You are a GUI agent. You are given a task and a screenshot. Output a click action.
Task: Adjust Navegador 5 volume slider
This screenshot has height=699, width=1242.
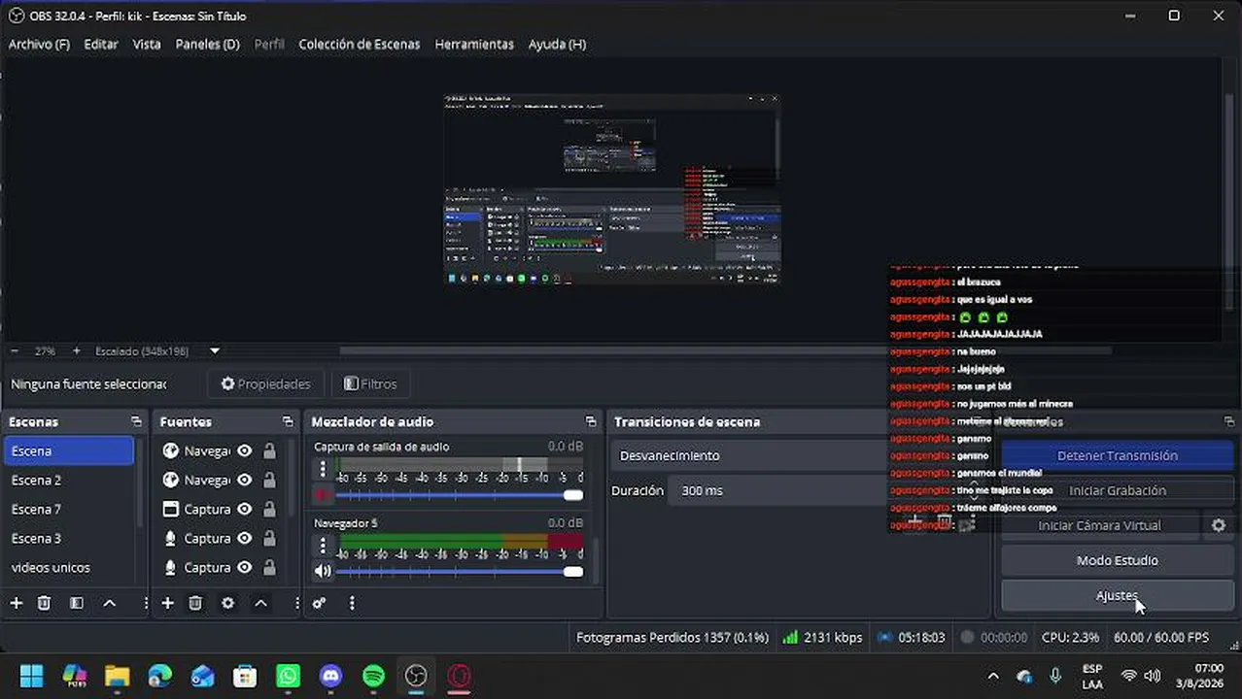[x=460, y=572]
